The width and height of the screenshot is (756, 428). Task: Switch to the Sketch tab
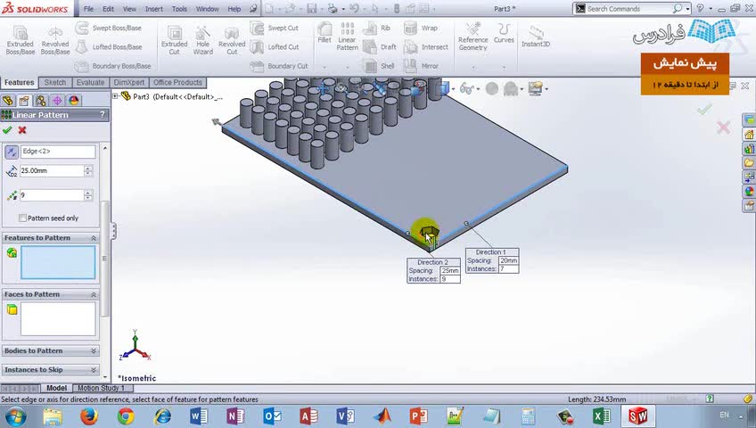click(55, 82)
